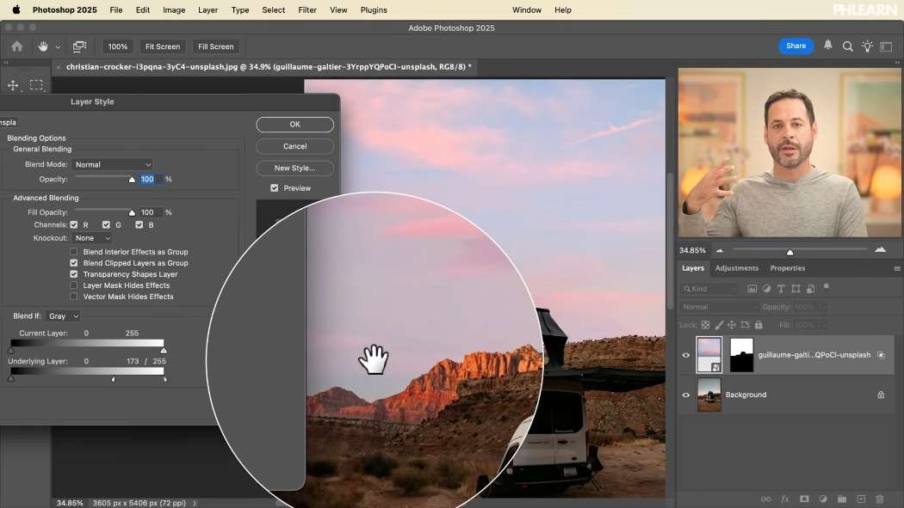Click the Home icon in options bar
This screenshot has height=508, width=904.
pyautogui.click(x=17, y=46)
